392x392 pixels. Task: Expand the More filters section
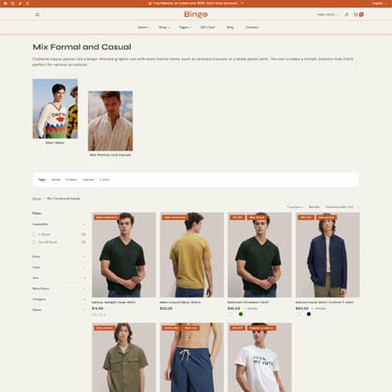click(x=59, y=288)
